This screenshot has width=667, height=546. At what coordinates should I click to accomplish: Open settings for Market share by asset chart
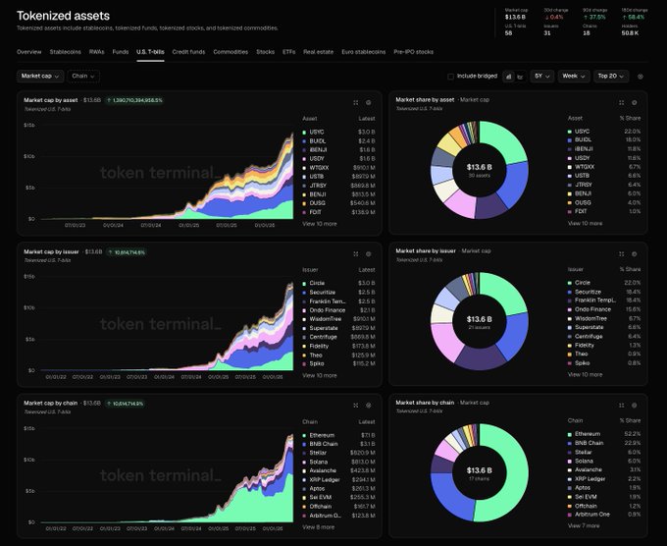coord(635,103)
